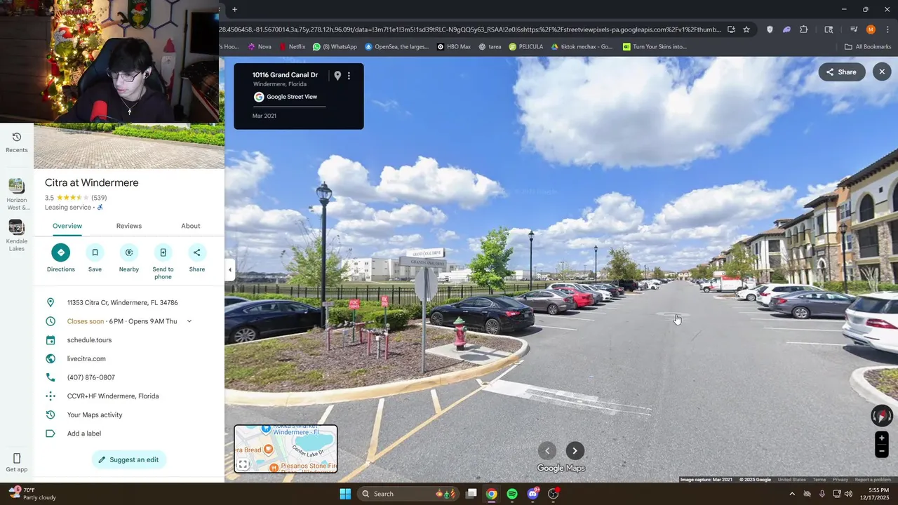Click the Suggest an edit button
The width and height of the screenshot is (898, 505).
coord(129,459)
